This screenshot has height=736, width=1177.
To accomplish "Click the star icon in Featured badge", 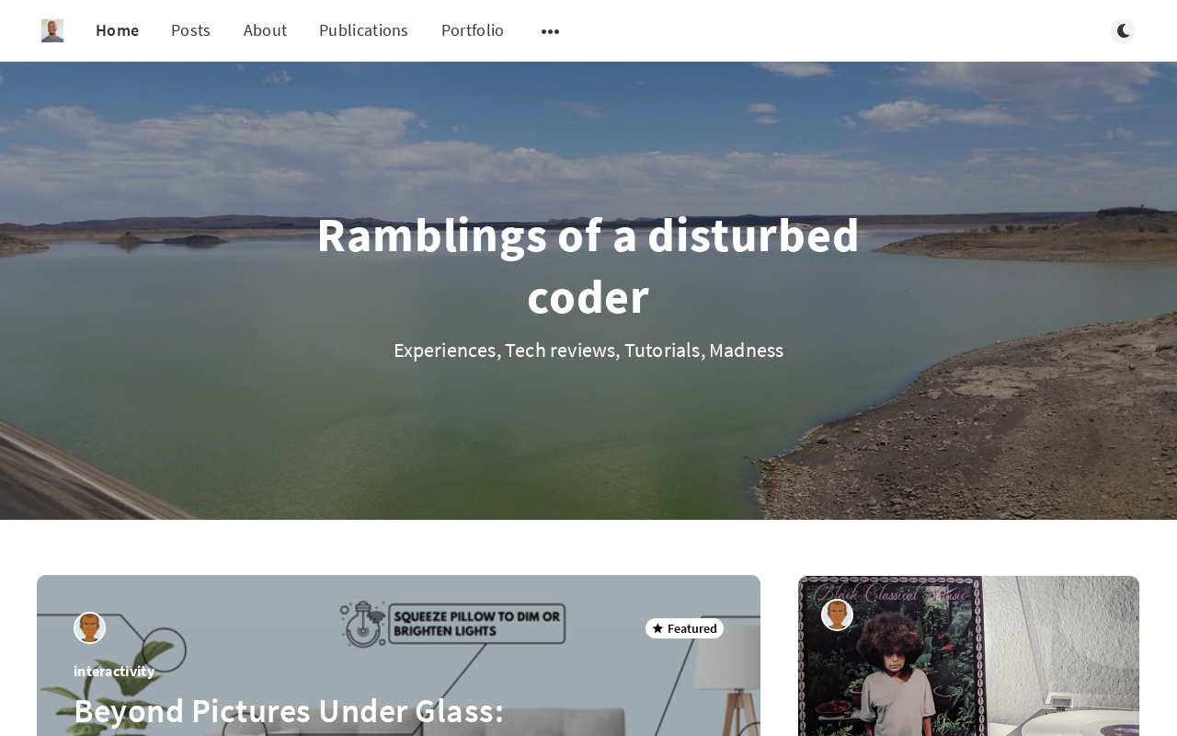I will 657,628.
